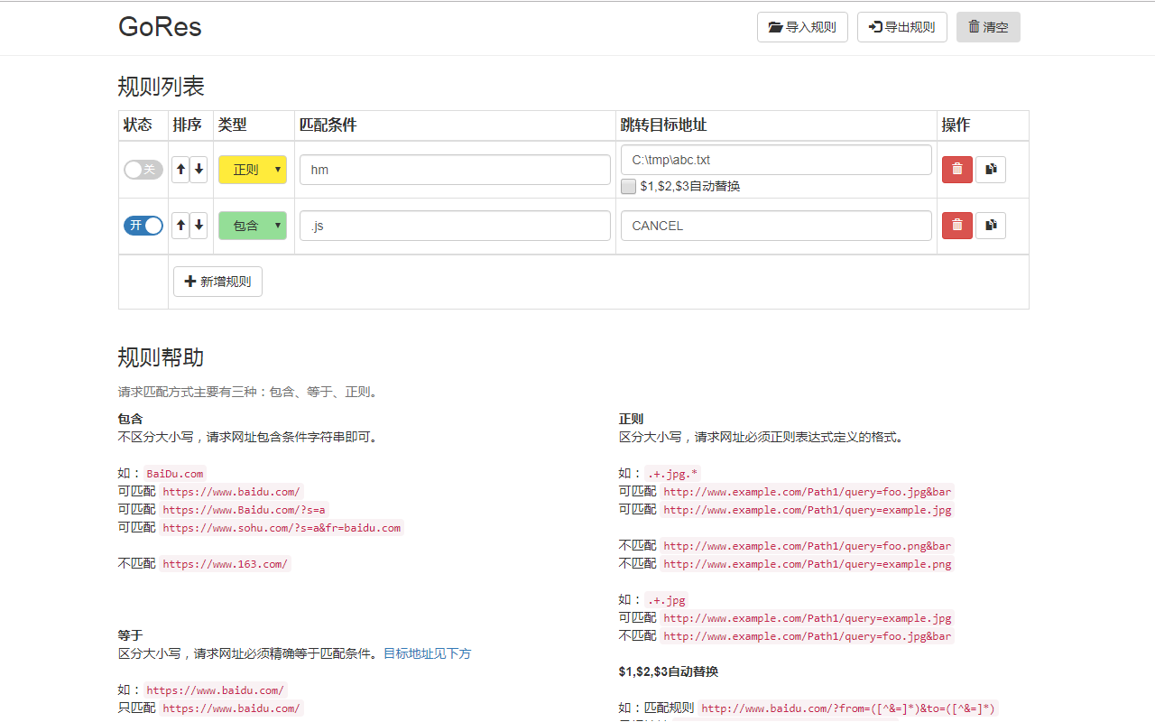Click the .+.jpg.* regex example
This screenshot has width=1155, height=722.
pyautogui.click(x=672, y=474)
